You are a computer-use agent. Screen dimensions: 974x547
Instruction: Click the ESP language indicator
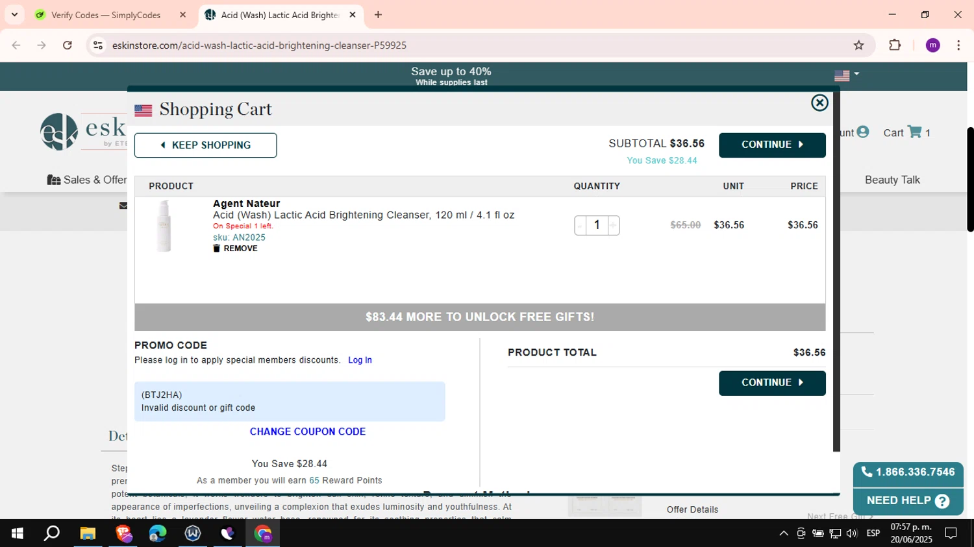[x=873, y=533]
